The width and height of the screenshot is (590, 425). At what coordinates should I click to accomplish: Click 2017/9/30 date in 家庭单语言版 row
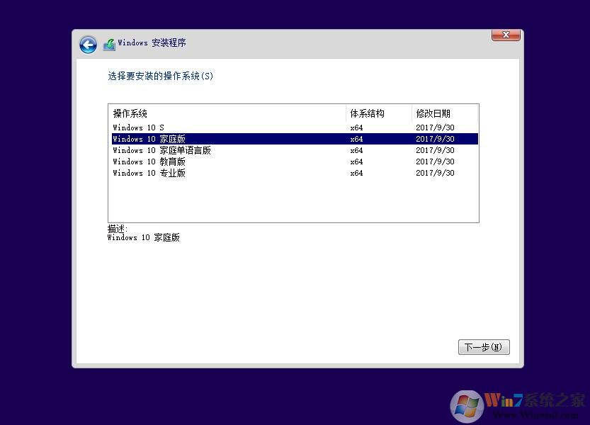(x=435, y=150)
